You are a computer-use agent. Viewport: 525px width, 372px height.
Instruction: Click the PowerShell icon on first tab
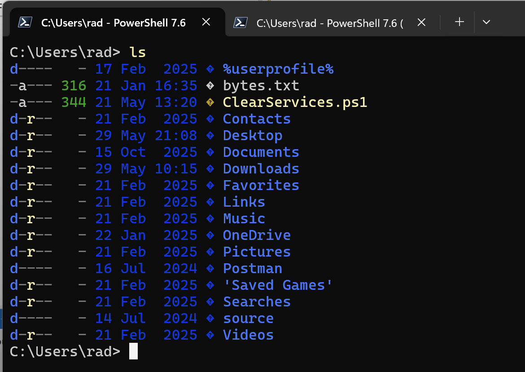click(25, 22)
